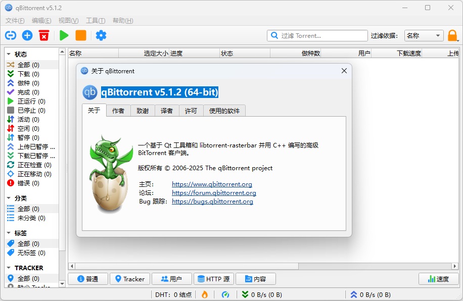Open the 视图(V) menu
This screenshot has height=301, width=463.
[68, 21]
